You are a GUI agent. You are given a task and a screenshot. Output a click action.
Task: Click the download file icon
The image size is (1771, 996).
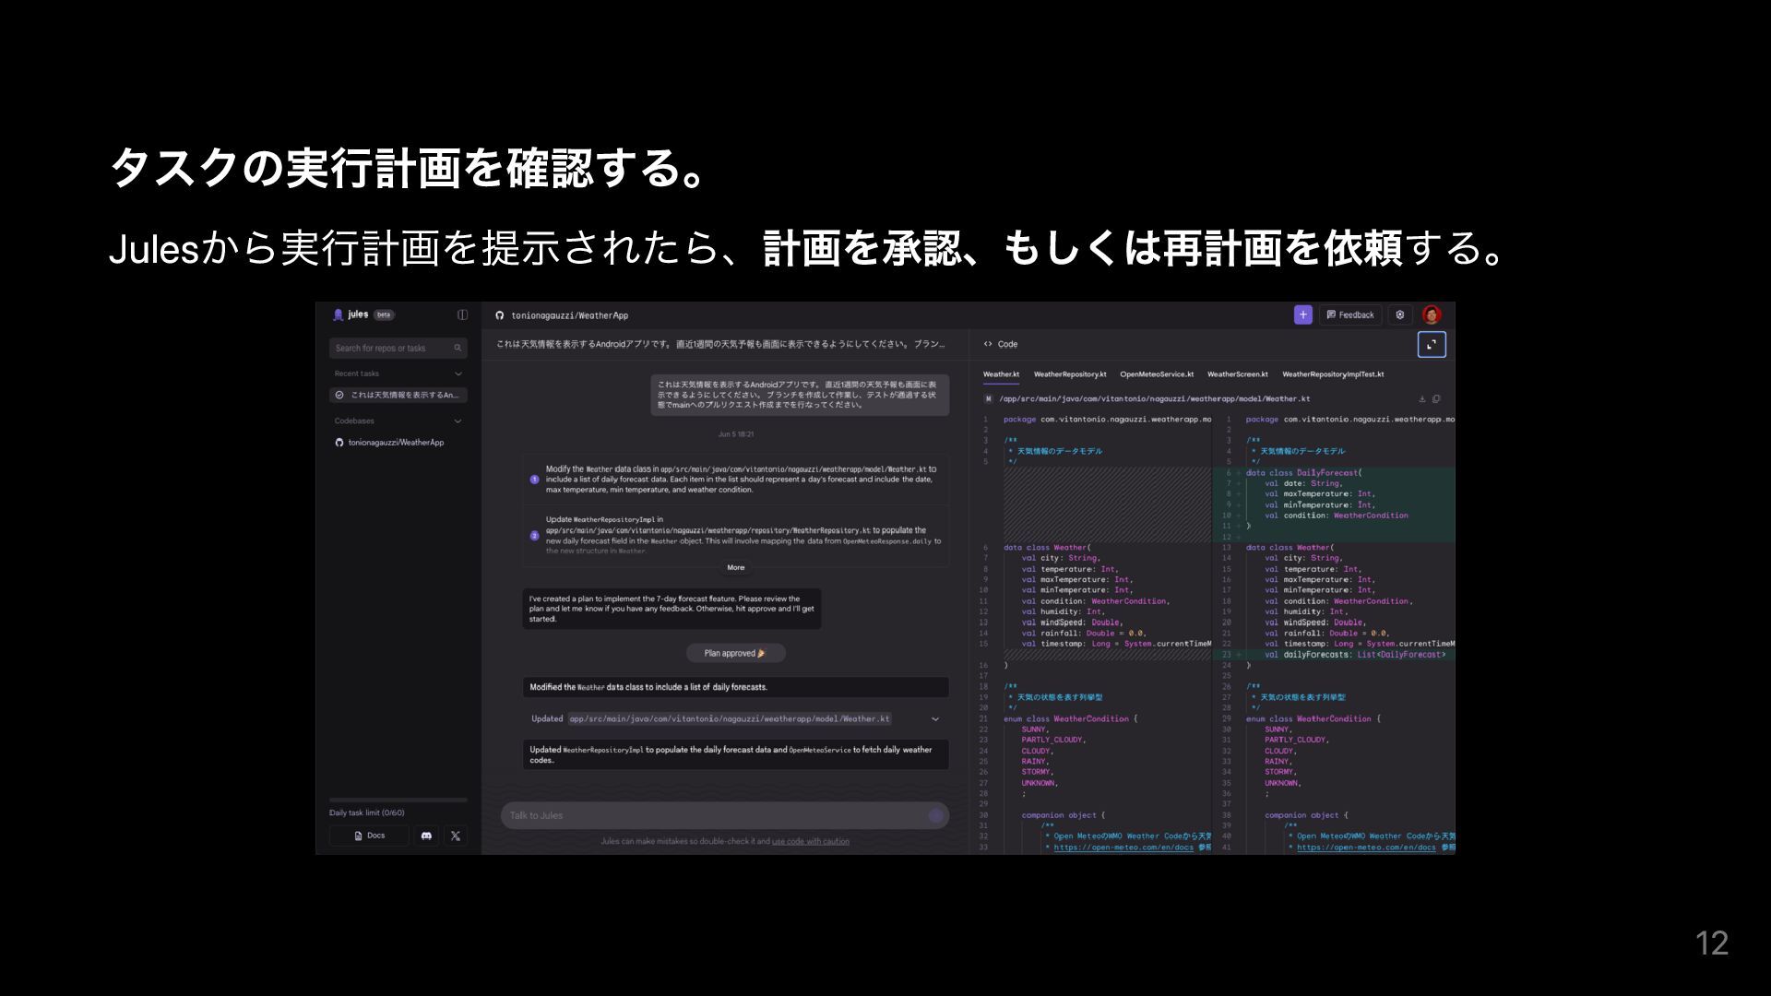1421,399
